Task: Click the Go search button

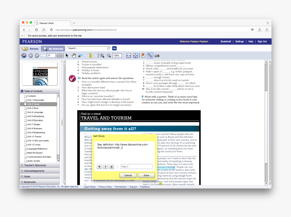Action: [x=114, y=48]
